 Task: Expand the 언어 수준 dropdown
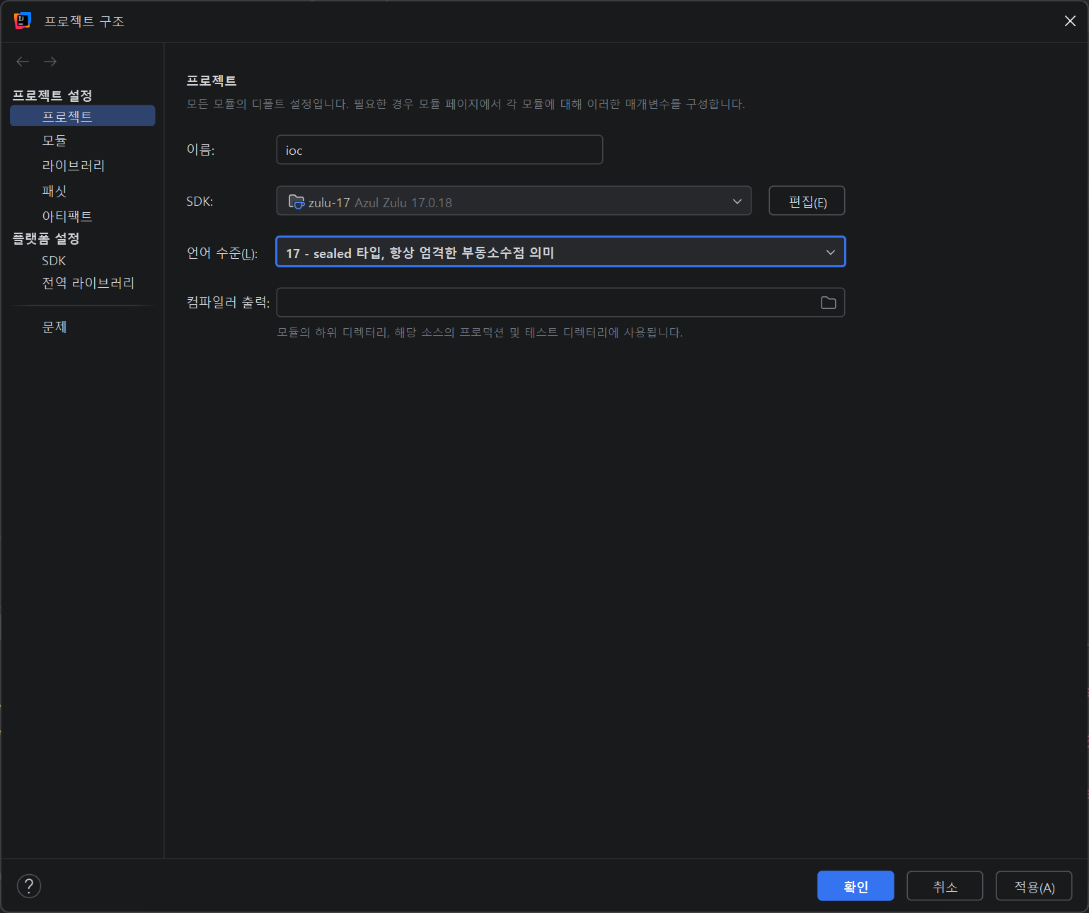pyautogui.click(x=560, y=252)
